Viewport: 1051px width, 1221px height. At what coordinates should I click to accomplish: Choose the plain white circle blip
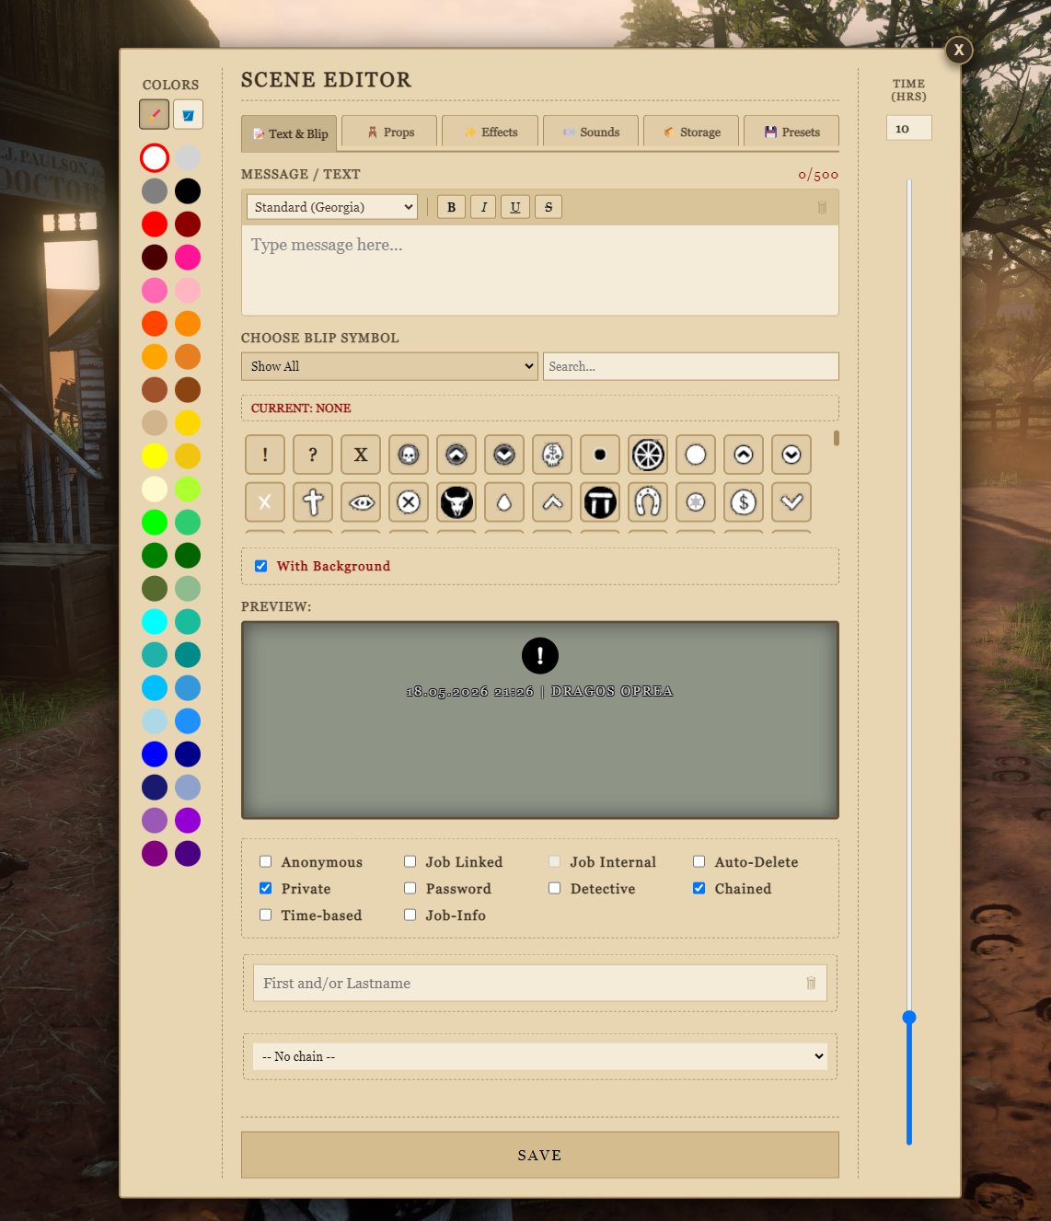[696, 455]
